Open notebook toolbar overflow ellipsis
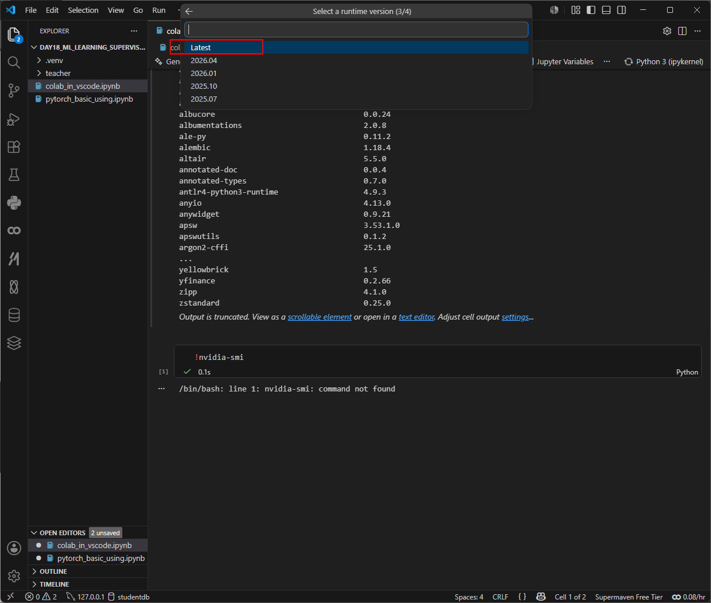Viewport: 711px width, 603px height. [x=607, y=61]
